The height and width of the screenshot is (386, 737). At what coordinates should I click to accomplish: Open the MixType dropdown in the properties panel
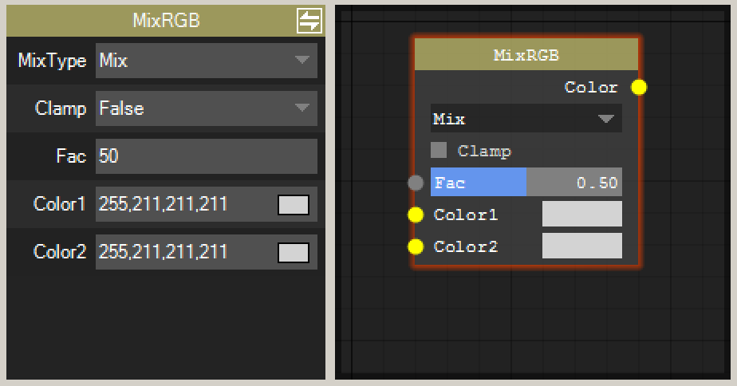click(x=206, y=61)
